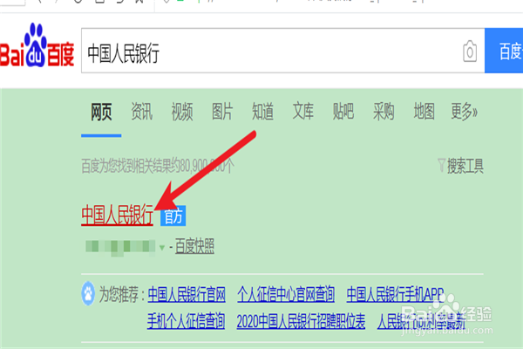Open the 图片 tab
Screen dimensions: 523x349
click(222, 112)
